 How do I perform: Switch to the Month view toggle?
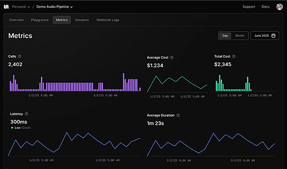[x=240, y=36]
